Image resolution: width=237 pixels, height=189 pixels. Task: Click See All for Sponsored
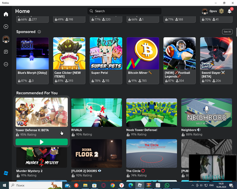[x=227, y=32]
